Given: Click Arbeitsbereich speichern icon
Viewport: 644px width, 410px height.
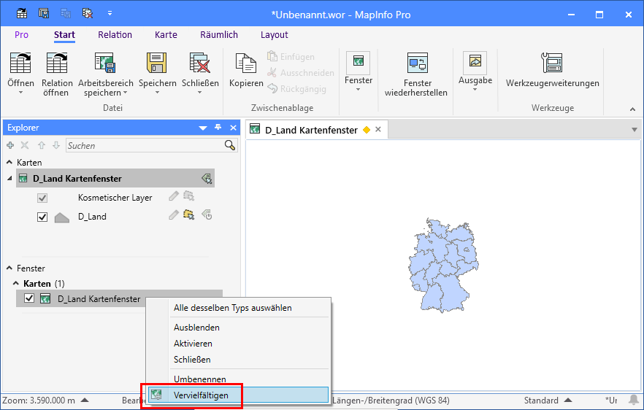Looking at the screenshot, I should click(105, 63).
